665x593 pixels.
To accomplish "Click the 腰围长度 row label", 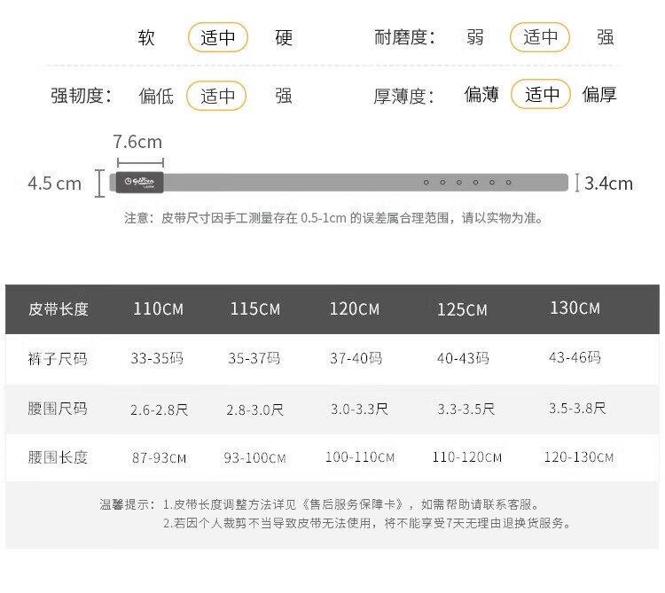I will 59,458.
